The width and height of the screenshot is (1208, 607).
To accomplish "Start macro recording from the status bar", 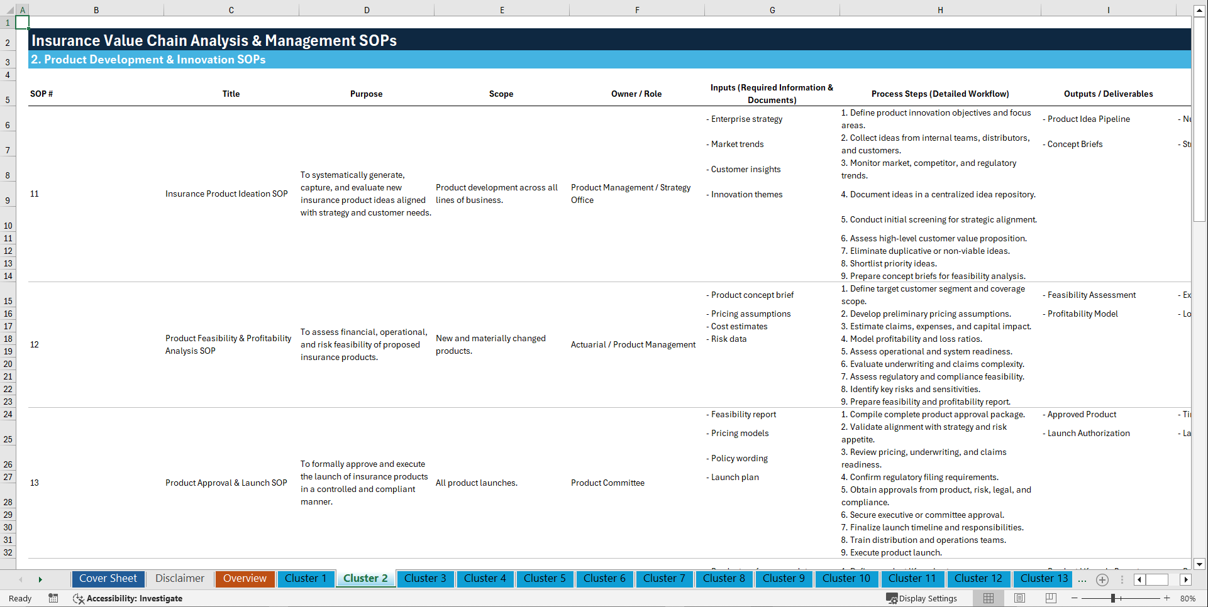I will click(53, 598).
